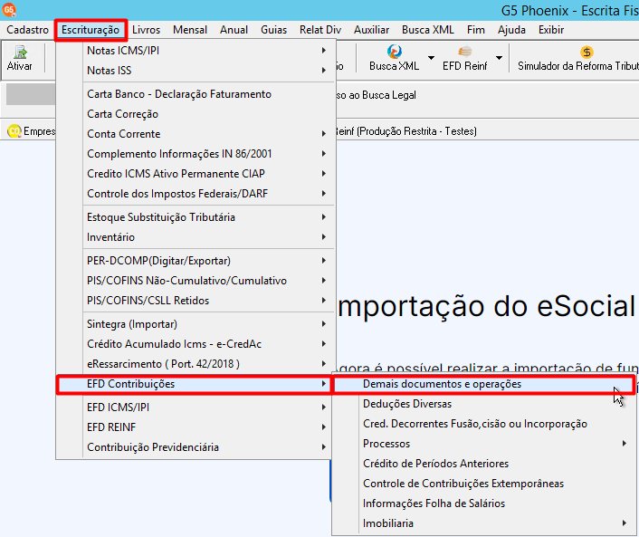Open the Busca XML toolbar icon
Screen dimensions: 639x537
click(394, 52)
